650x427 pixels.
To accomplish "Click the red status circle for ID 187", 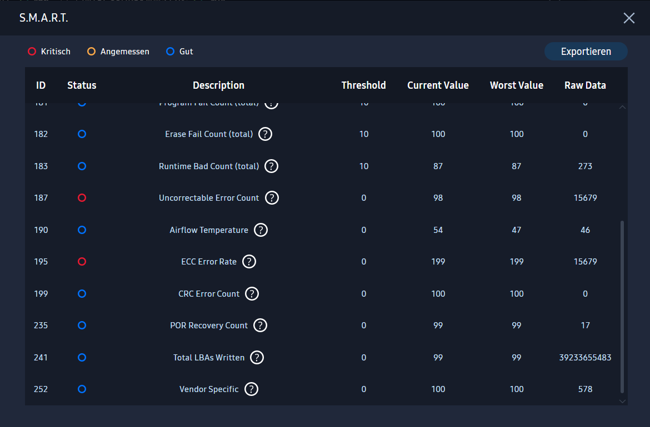I will [82, 198].
